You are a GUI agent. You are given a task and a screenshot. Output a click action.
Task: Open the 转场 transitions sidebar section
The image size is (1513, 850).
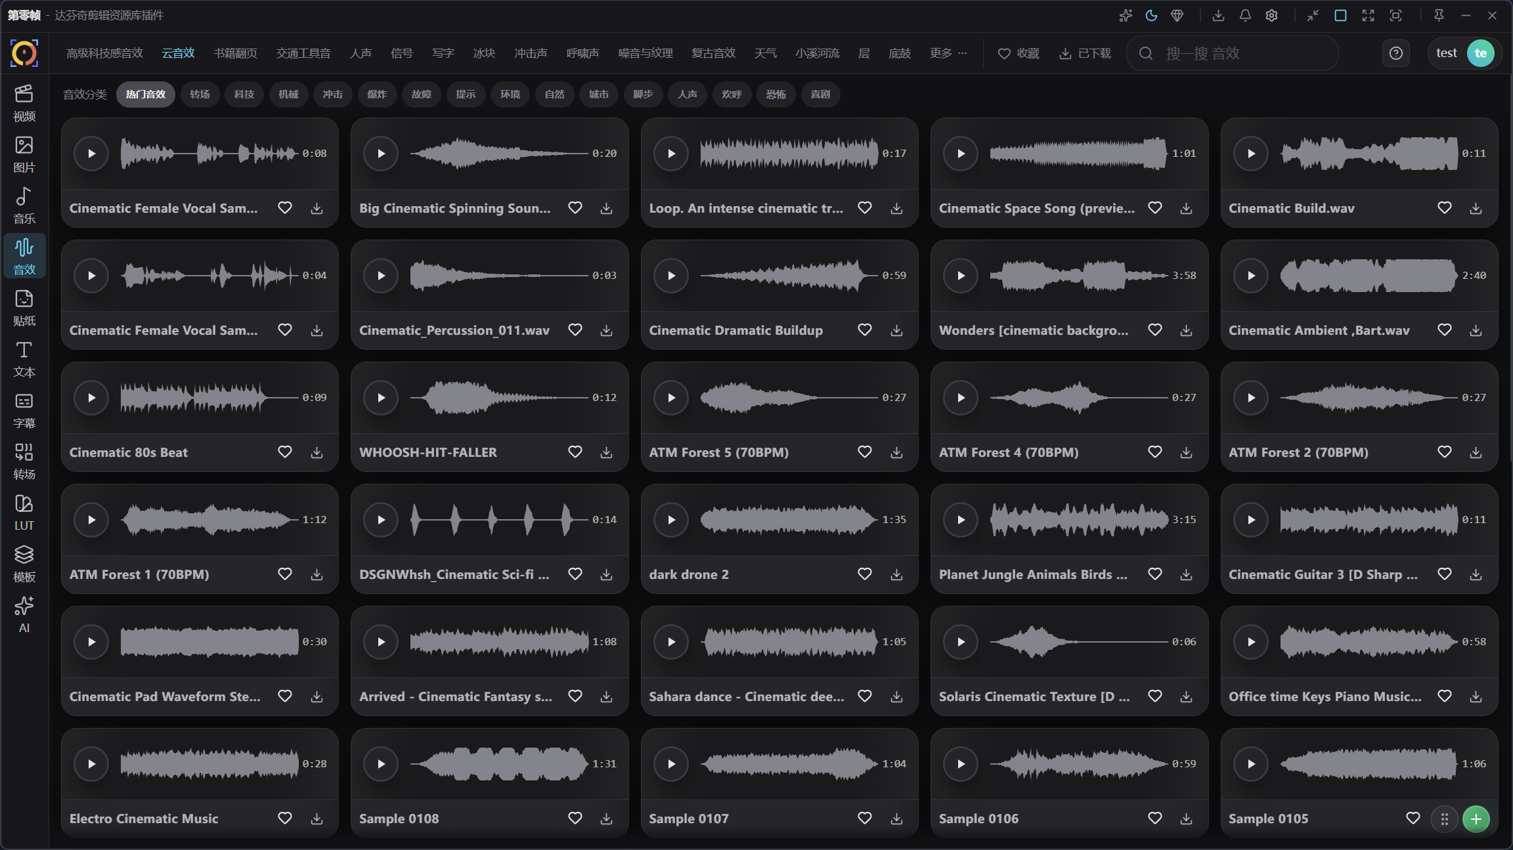pyautogui.click(x=24, y=461)
